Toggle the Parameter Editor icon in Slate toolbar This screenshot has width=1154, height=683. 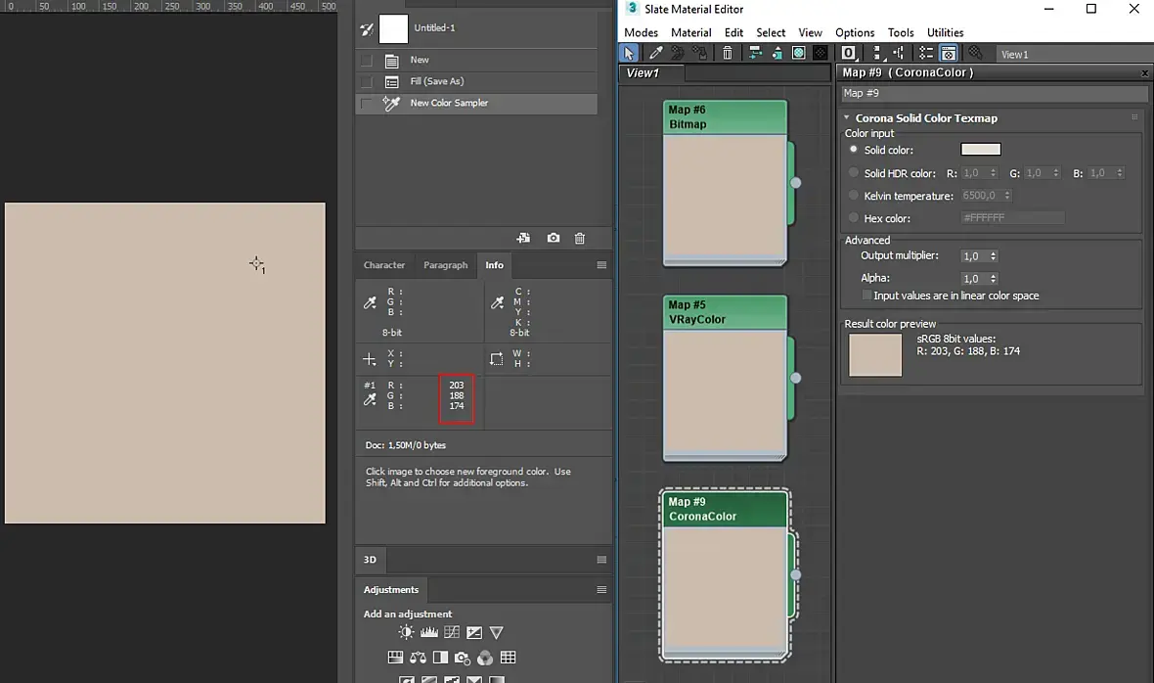pos(948,53)
